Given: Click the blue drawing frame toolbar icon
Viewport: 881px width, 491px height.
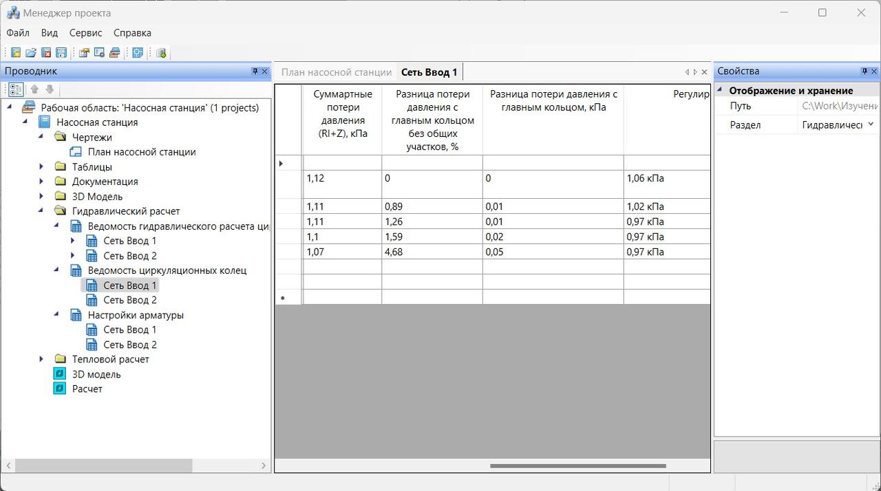Looking at the screenshot, I should click(x=138, y=53).
